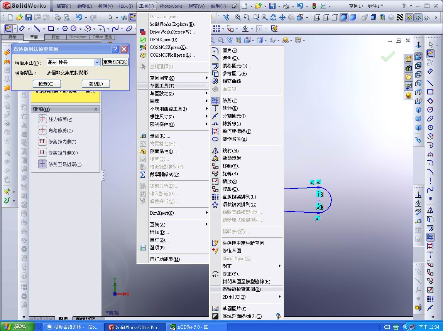Viewport: 443px width, 331px height.
Task: Select the Rectangle sketch tool
Action: coord(51,29)
